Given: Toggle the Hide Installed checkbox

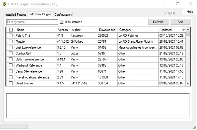Looking at the screenshot, I should point(62,22).
